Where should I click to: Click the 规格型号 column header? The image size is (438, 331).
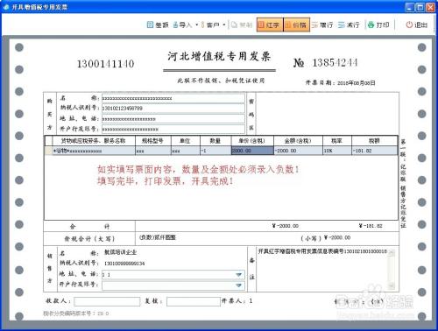click(153, 141)
